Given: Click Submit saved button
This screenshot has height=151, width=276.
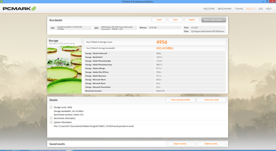Looking at the screenshot, I should pos(211,144).
